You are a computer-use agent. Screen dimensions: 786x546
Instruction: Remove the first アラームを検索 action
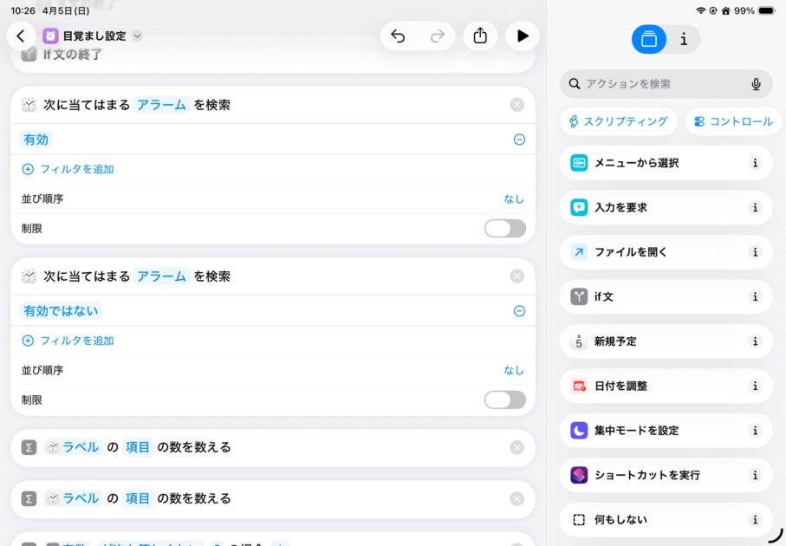516,105
